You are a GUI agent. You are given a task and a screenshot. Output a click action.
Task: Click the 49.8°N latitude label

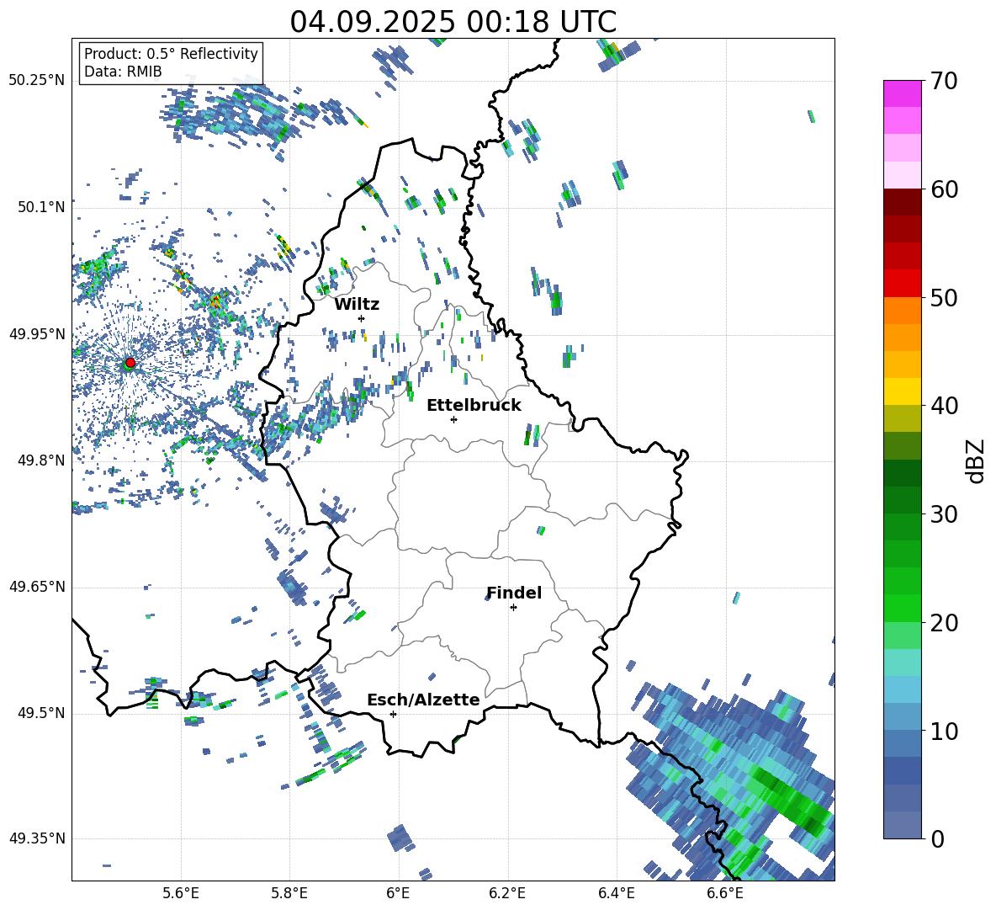click(x=40, y=460)
